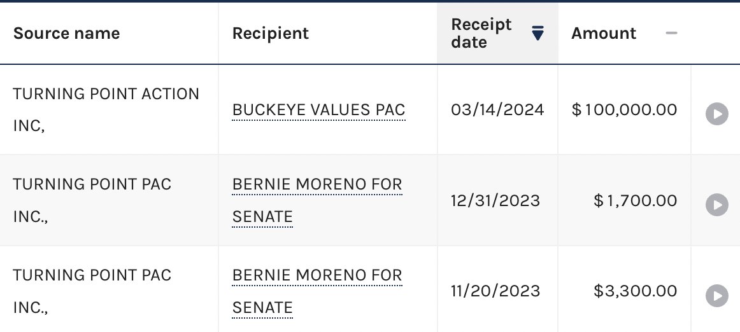Open BERNIE MORENO FOR SENATE link dated 12/31/2023
This screenshot has width=740, height=332.
317,200
